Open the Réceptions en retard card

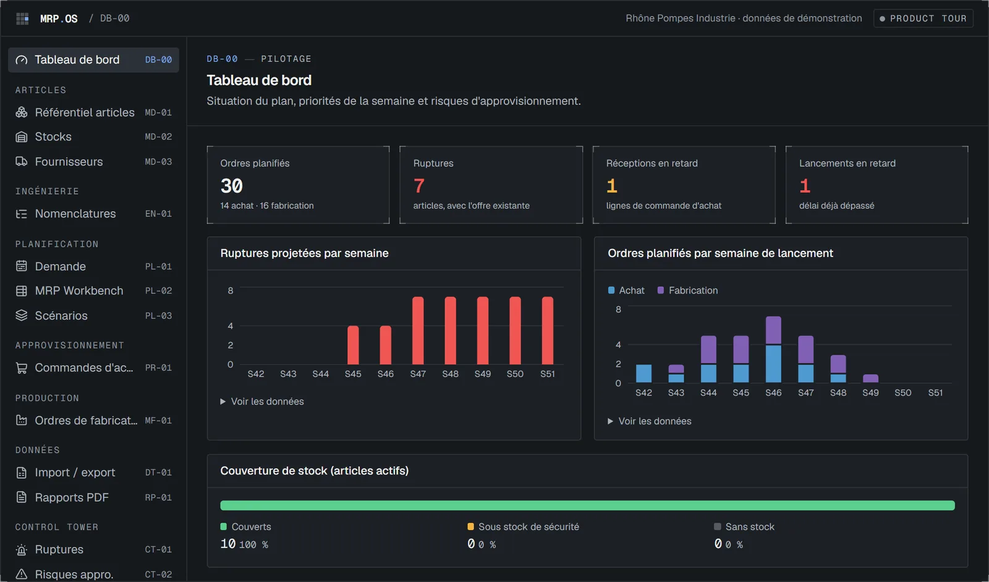684,185
